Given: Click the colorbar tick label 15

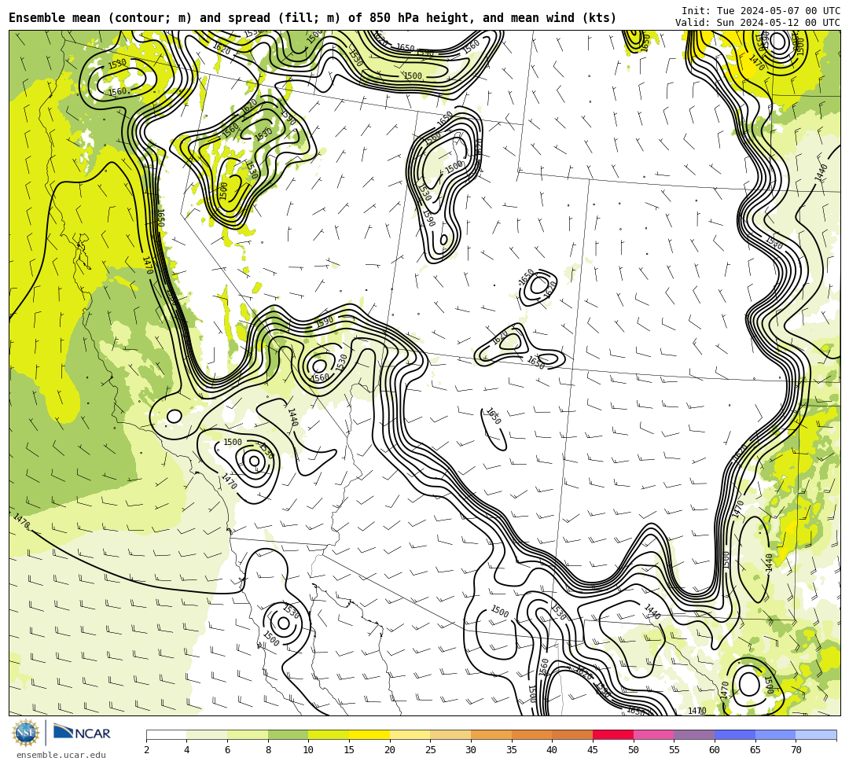Looking at the screenshot, I should pos(349,750).
